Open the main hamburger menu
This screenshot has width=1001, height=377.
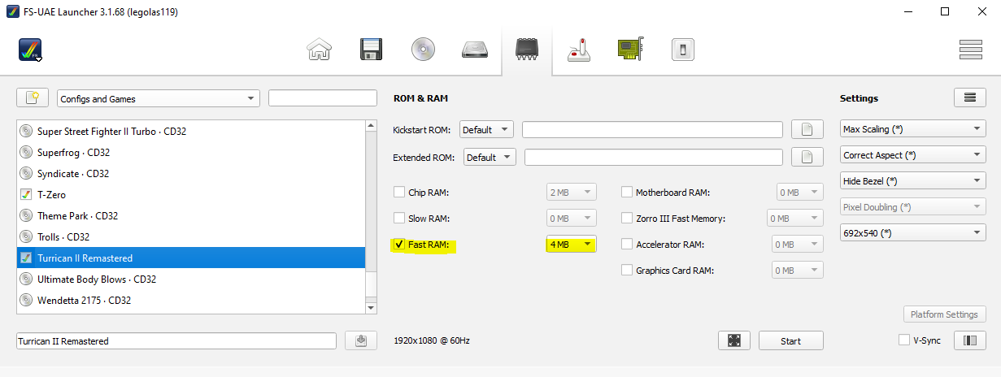pyautogui.click(x=971, y=50)
